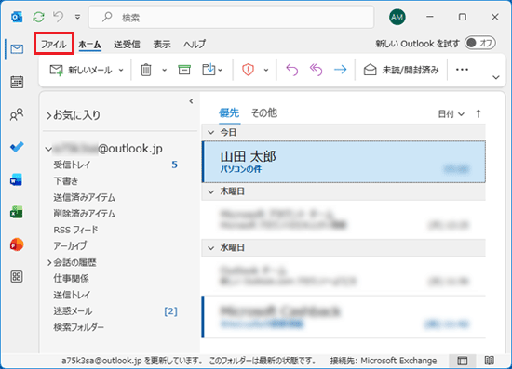Click the 未読/開封済み button
The height and width of the screenshot is (369, 512).
coord(401,70)
